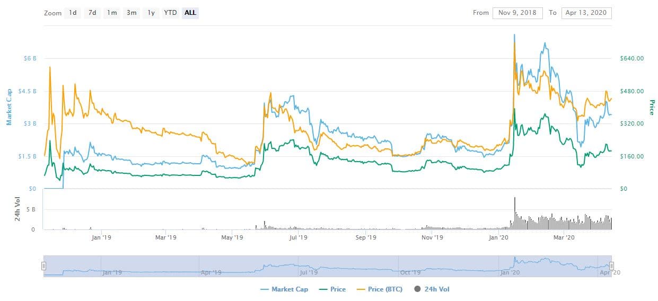Click the $4.5 B market cap axis label
This screenshot has width=658, height=301.
click(27, 91)
